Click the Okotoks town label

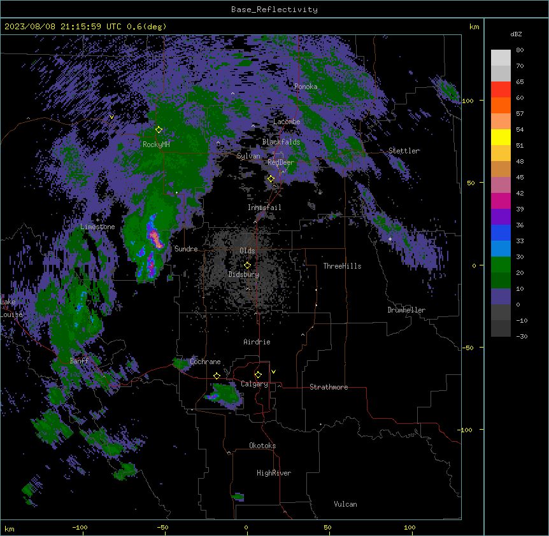click(x=262, y=446)
